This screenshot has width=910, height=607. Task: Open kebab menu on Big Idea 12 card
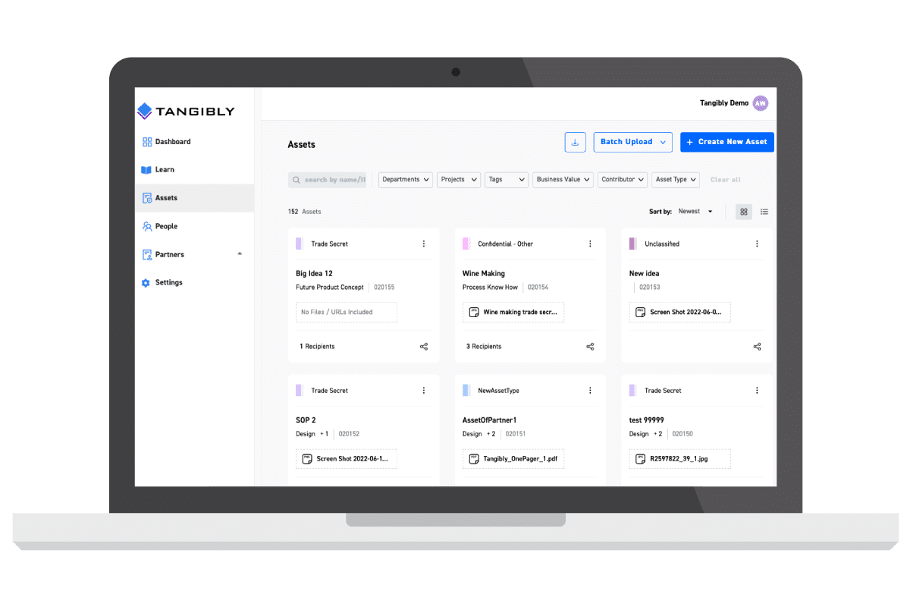click(424, 243)
